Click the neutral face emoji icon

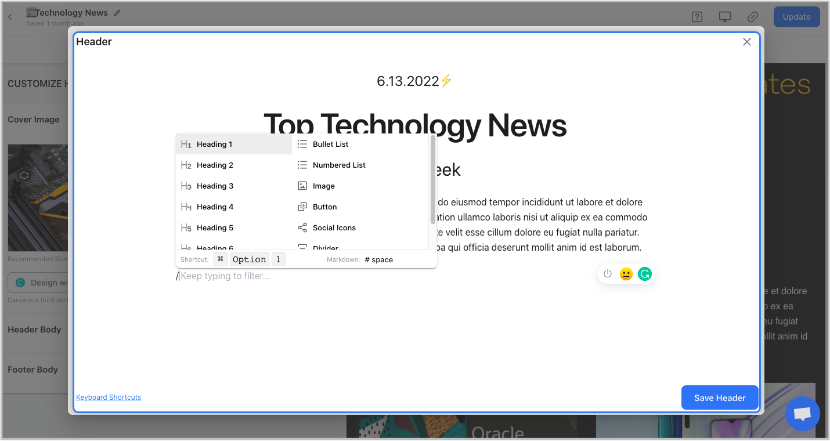click(626, 274)
